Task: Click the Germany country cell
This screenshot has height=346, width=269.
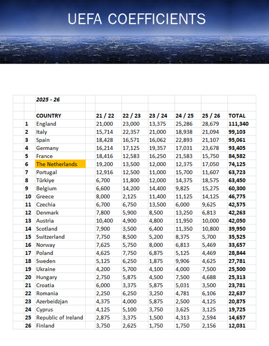Action: click(x=60, y=148)
